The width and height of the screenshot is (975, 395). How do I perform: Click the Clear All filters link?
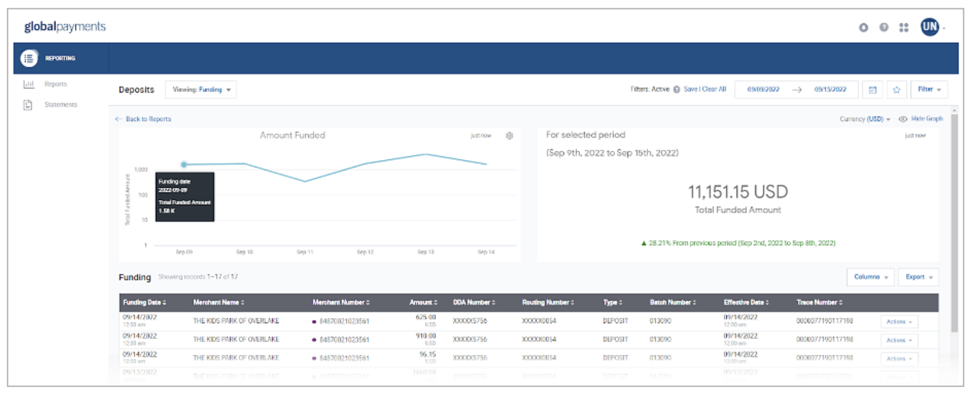tap(714, 90)
